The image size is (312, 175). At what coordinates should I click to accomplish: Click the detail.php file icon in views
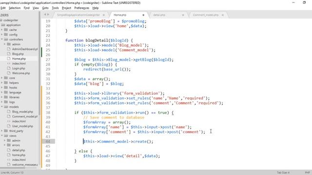pyautogui.click(x=9, y=150)
